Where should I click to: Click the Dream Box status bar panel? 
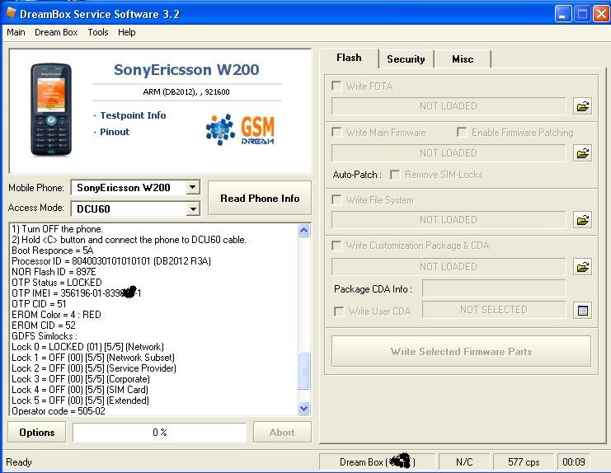tap(377, 462)
